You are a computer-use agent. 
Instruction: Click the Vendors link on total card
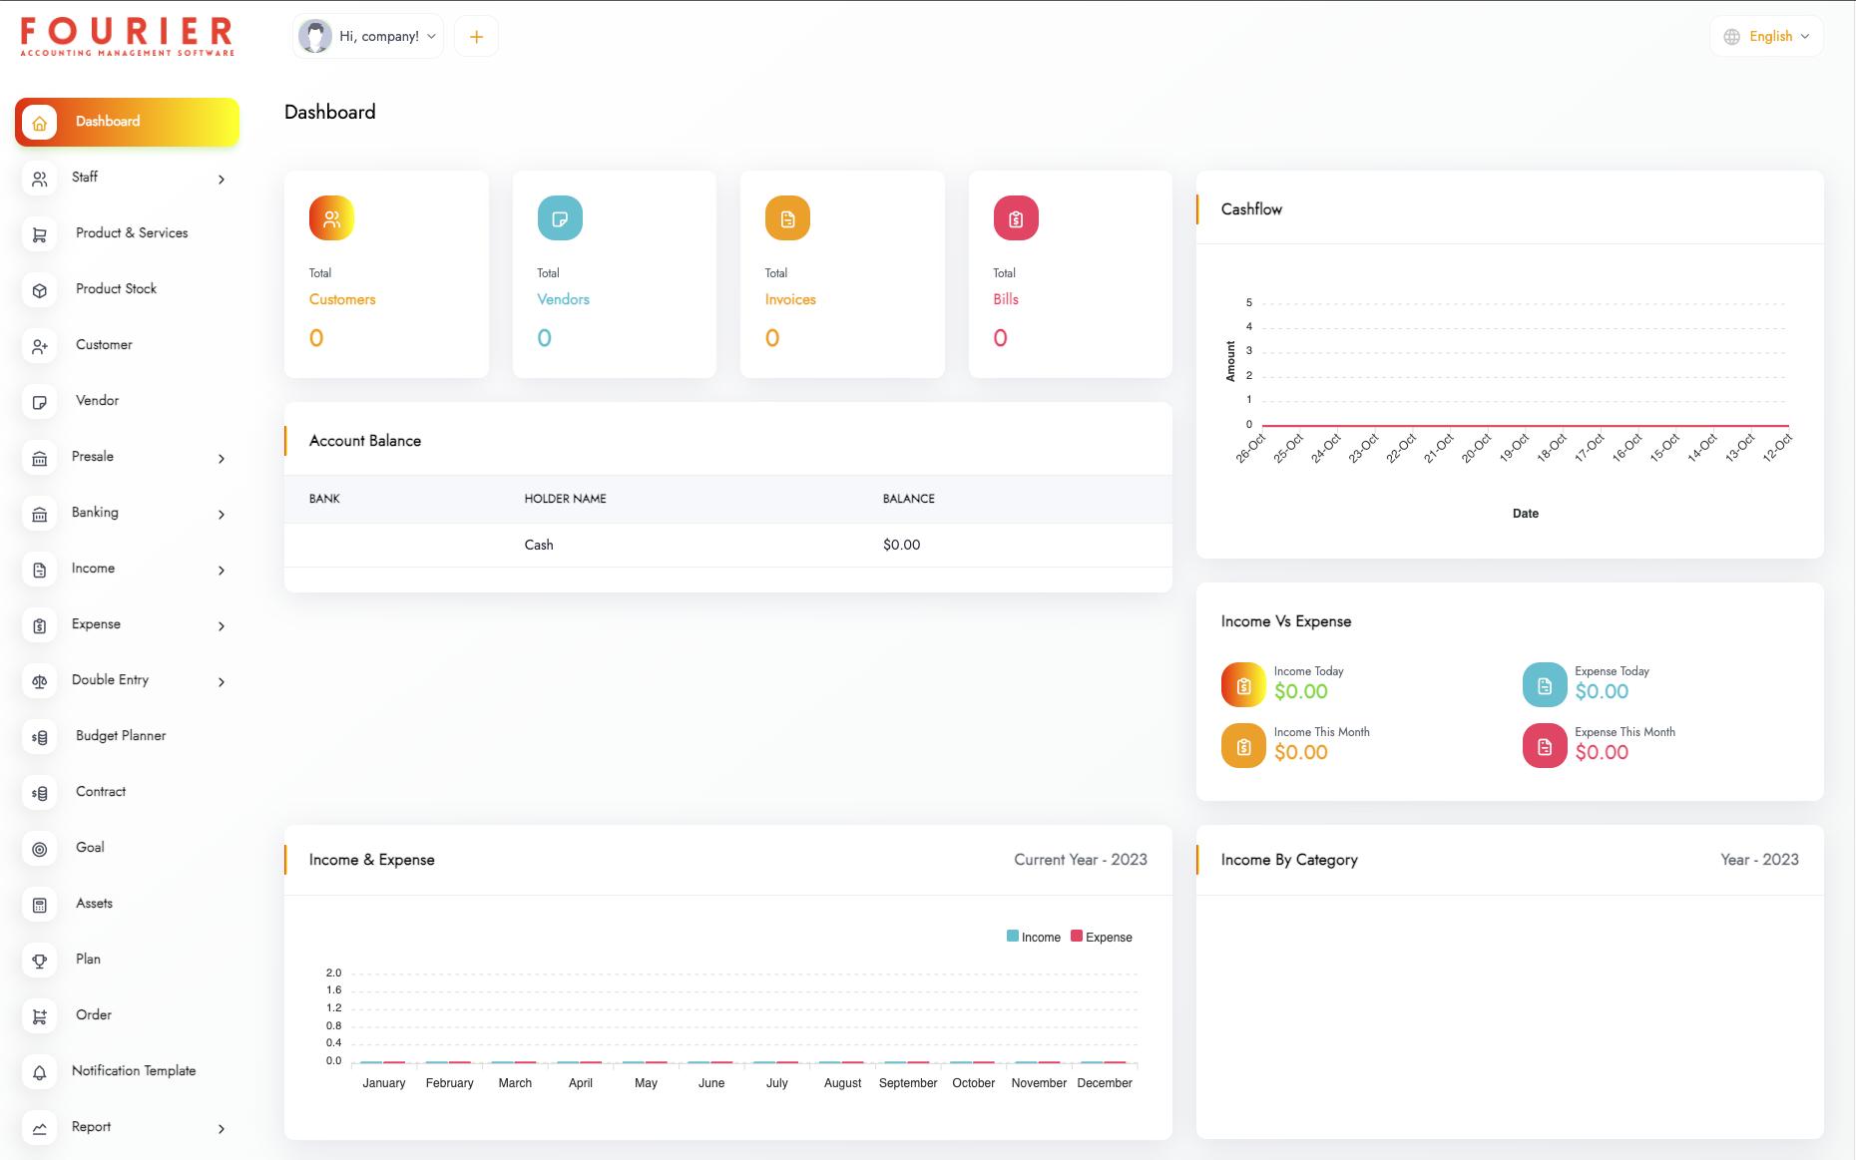[563, 299]
